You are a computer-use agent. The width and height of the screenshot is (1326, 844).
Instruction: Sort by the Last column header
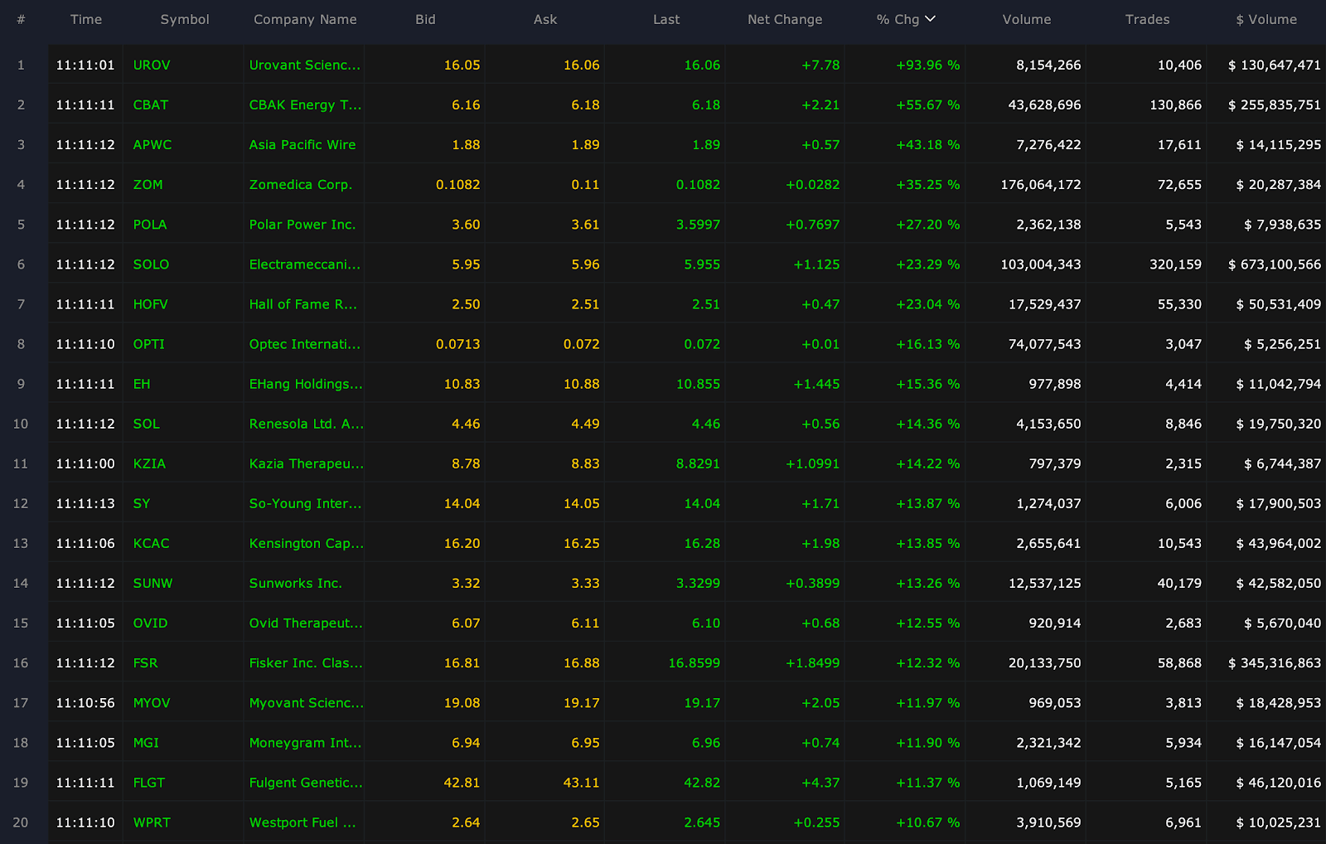point(666,19)
